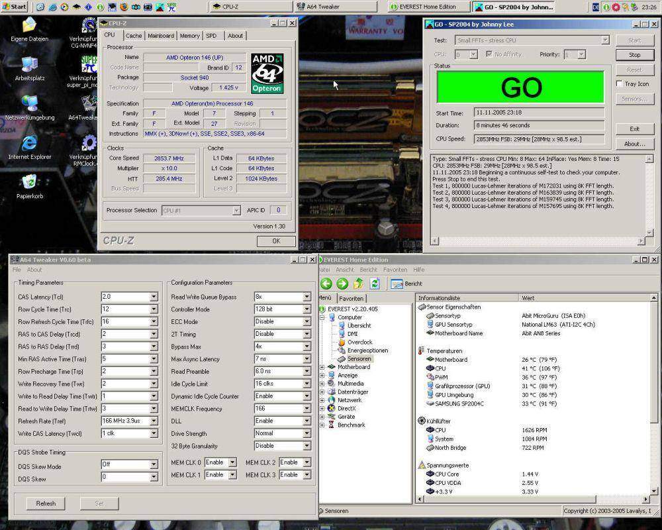Expand Motherboard node in EVEREST tree

[x=322, y=367]
